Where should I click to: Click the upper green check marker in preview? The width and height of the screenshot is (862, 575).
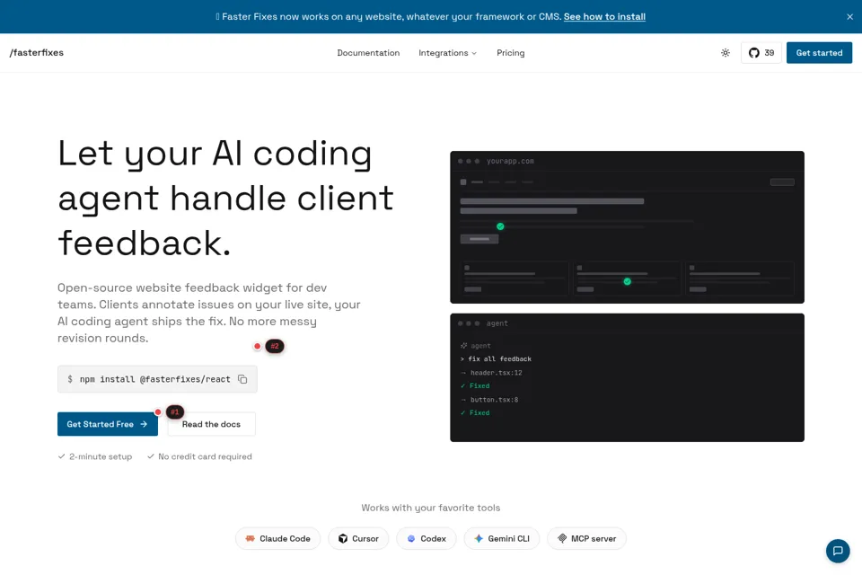pos(500,226)
